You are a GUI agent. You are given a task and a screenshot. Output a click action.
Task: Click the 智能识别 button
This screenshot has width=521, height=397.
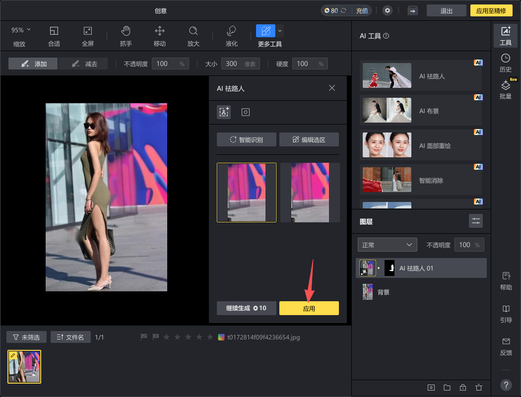pos(246,140)
